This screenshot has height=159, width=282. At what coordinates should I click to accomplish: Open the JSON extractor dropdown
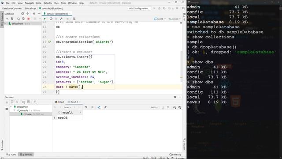pos(154,107)
